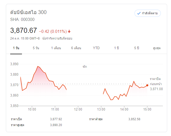Click the ดัชนีซีเอสไอ 300 title

pos(28,12)
